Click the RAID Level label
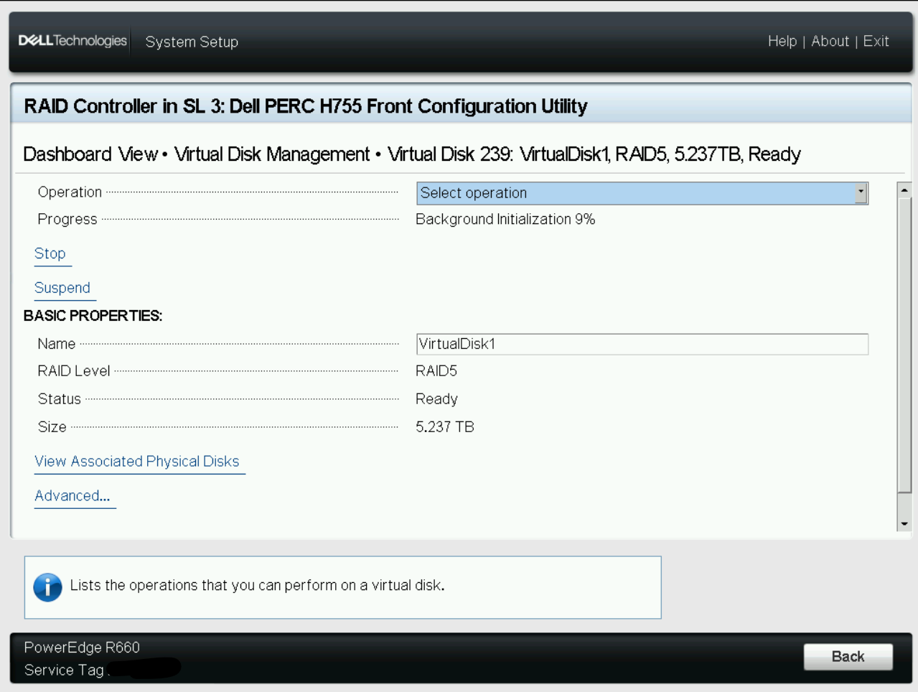 coord(74,371)
